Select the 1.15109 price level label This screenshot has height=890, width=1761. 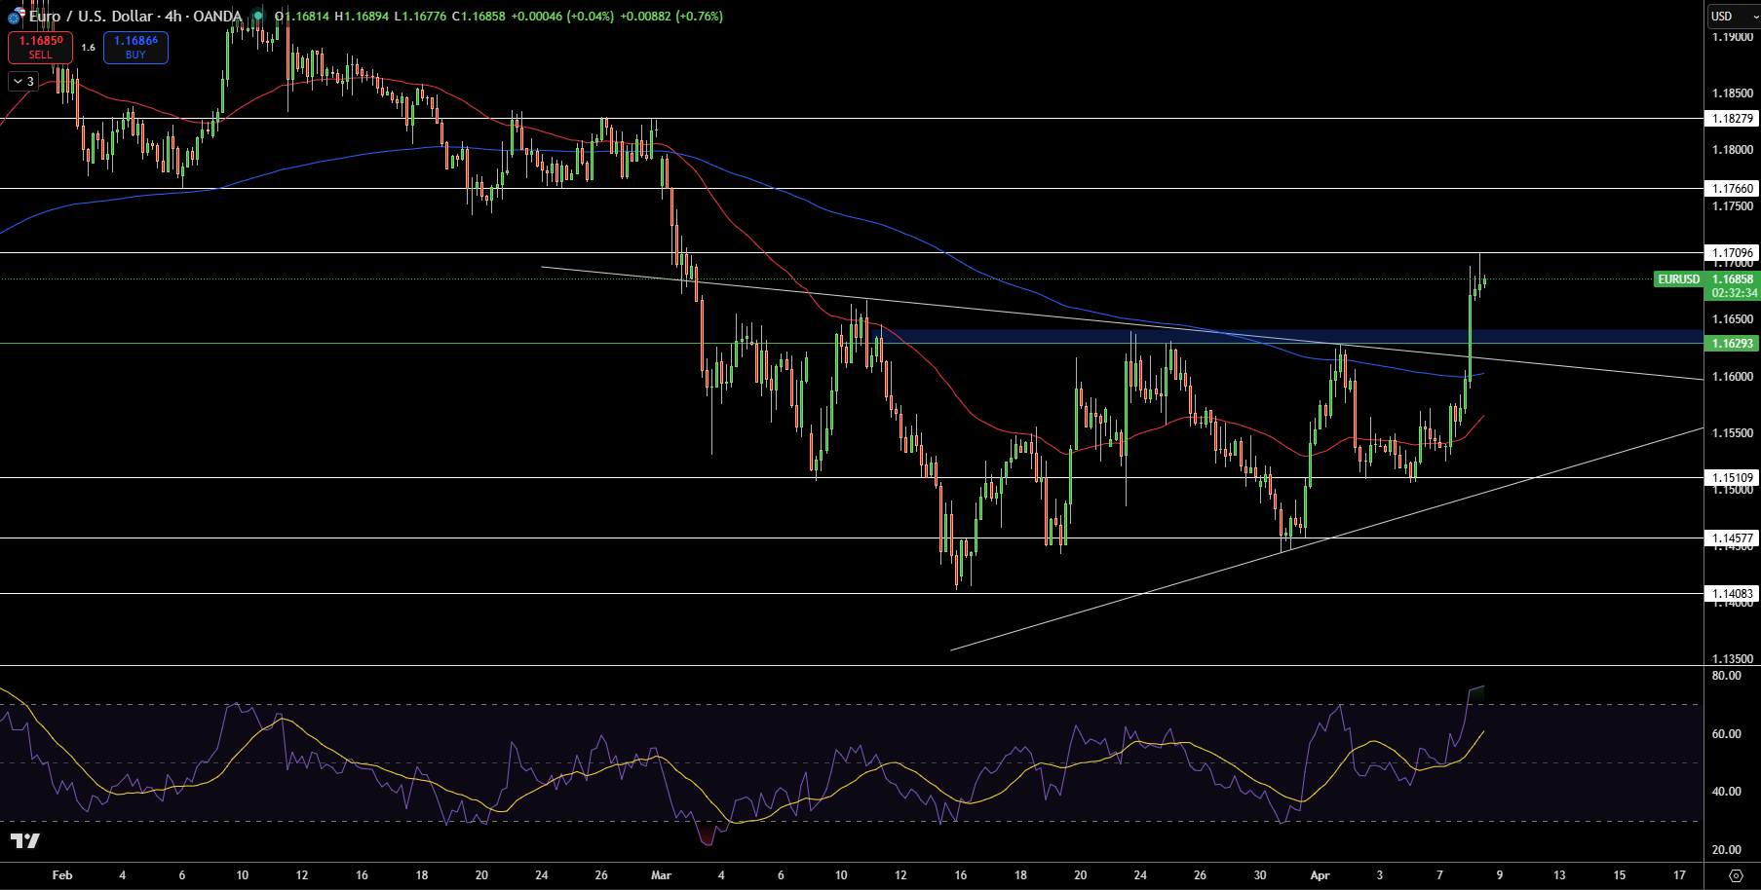click(x=1733, y=478)
